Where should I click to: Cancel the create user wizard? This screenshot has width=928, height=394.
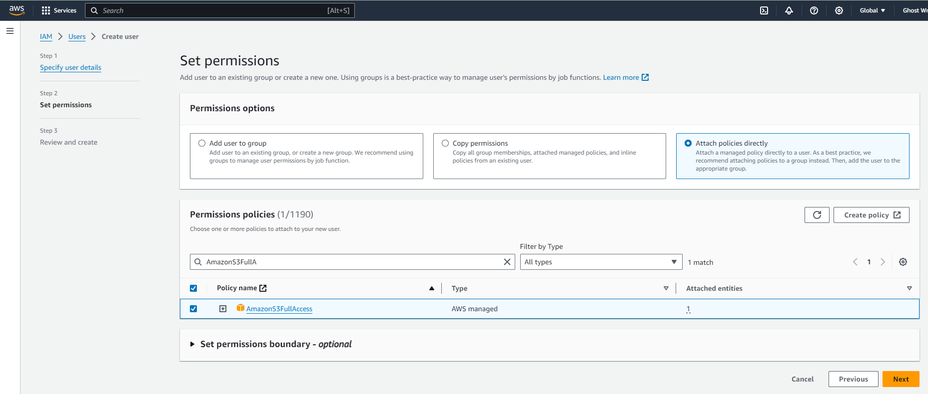[803, 379]
